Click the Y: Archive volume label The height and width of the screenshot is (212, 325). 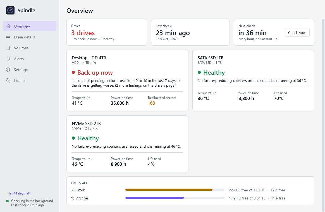tap(79, 198)
